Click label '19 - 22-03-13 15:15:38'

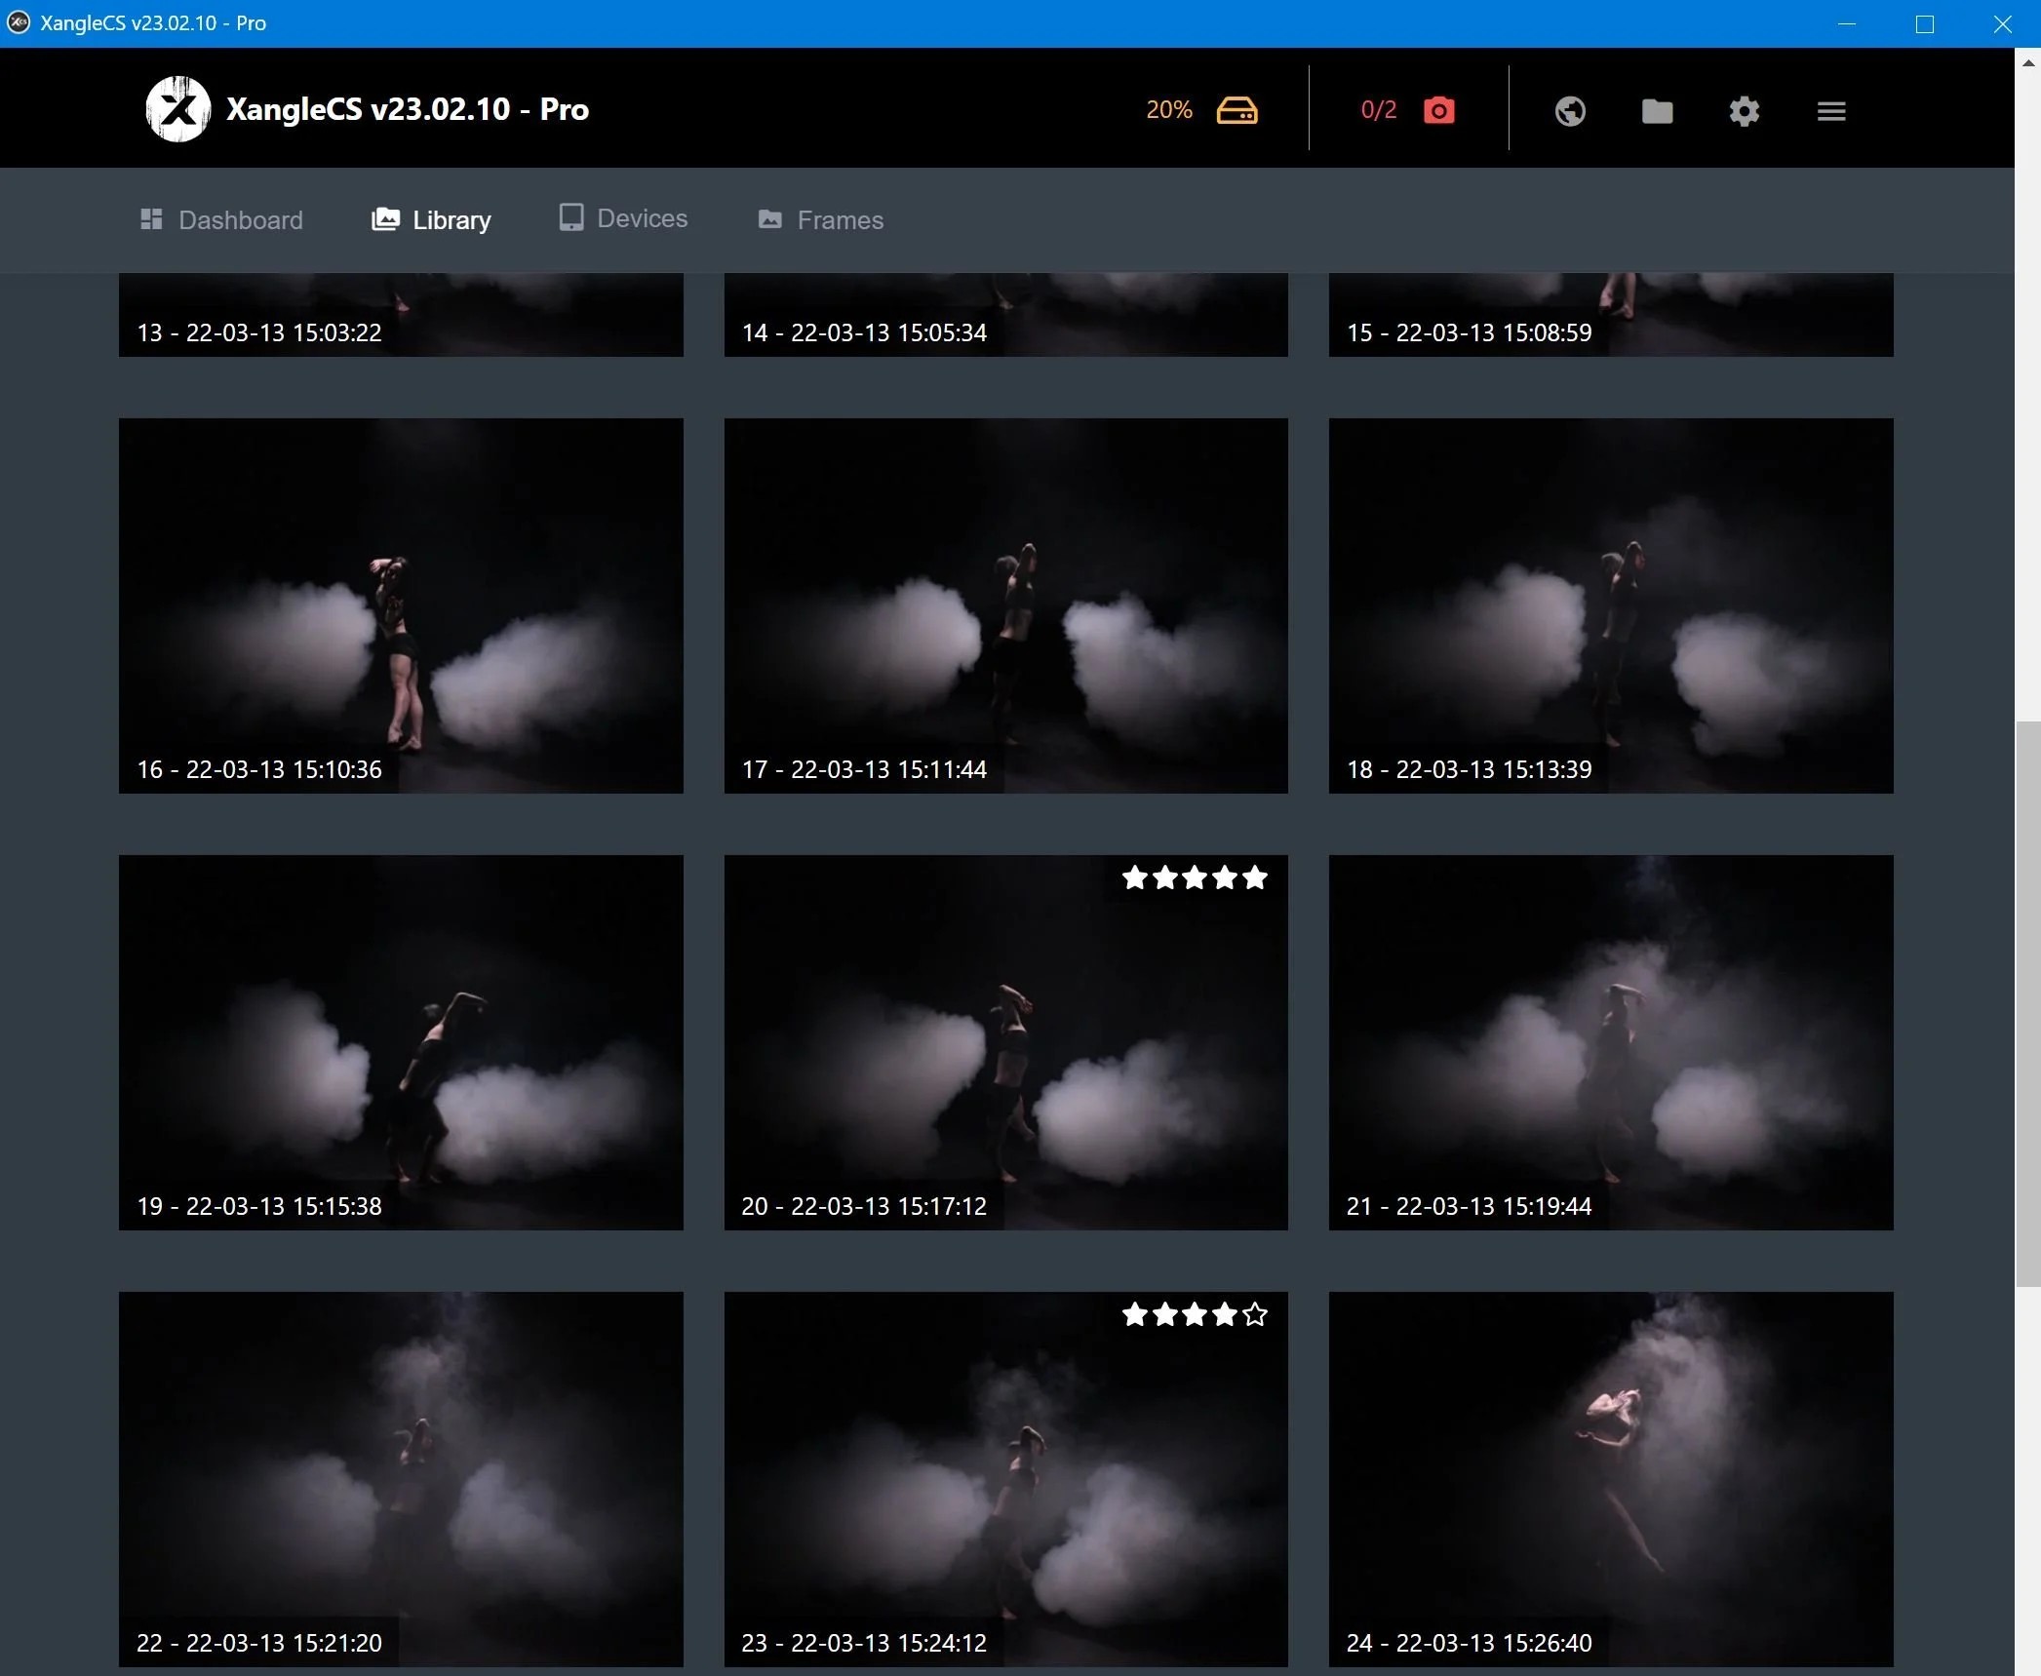pyautogui.click(x=259, y=1206)
